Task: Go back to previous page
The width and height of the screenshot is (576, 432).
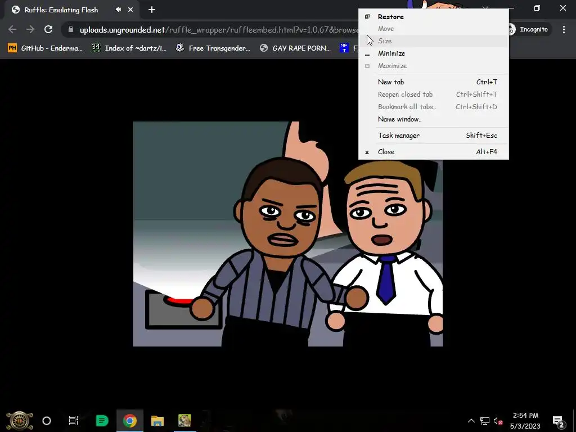Action: [x=12, y=29]
